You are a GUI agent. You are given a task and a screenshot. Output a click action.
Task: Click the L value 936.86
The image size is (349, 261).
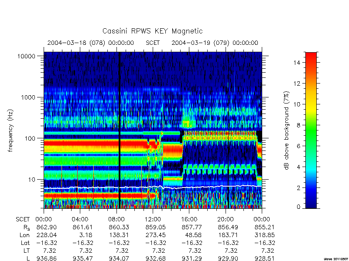click(46, 258)
